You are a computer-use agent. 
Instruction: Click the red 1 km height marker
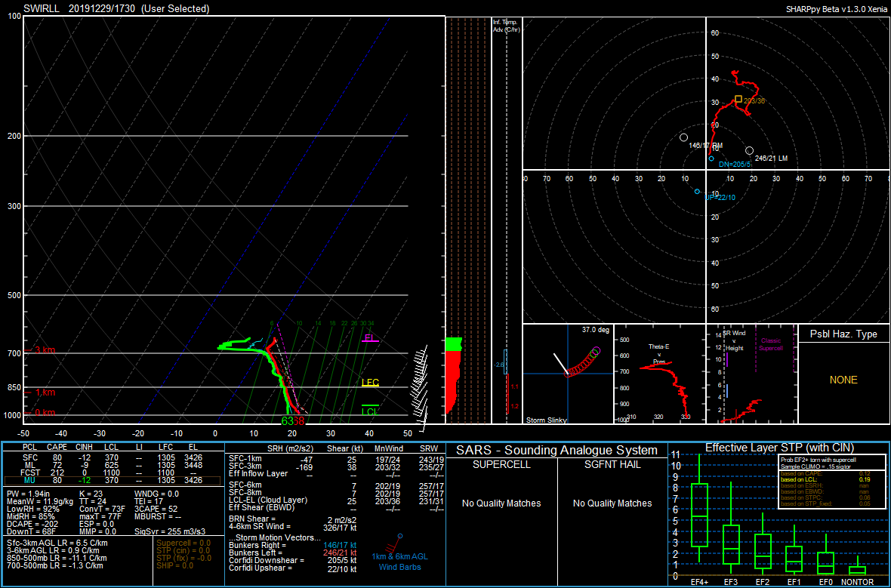point(41,393)
